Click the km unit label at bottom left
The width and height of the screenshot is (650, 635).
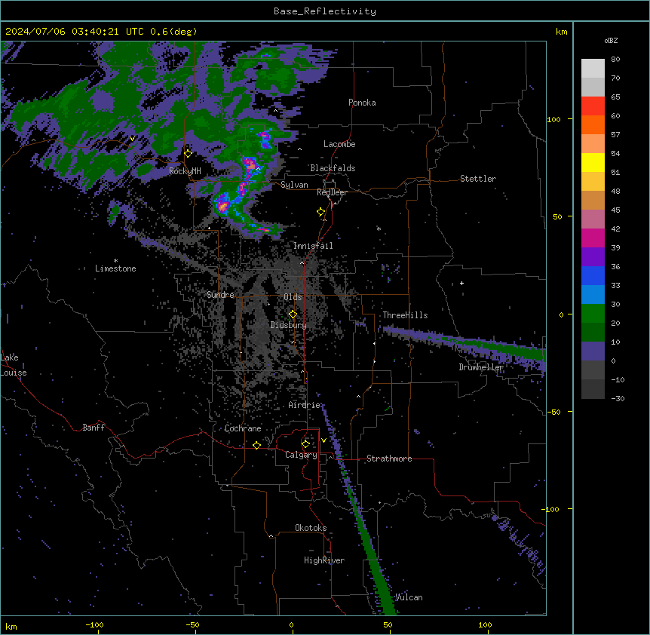coord(11,626)
